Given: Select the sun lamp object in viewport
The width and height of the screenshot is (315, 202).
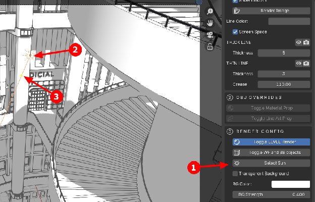Looking at the screenshot, I should point(30,55).
